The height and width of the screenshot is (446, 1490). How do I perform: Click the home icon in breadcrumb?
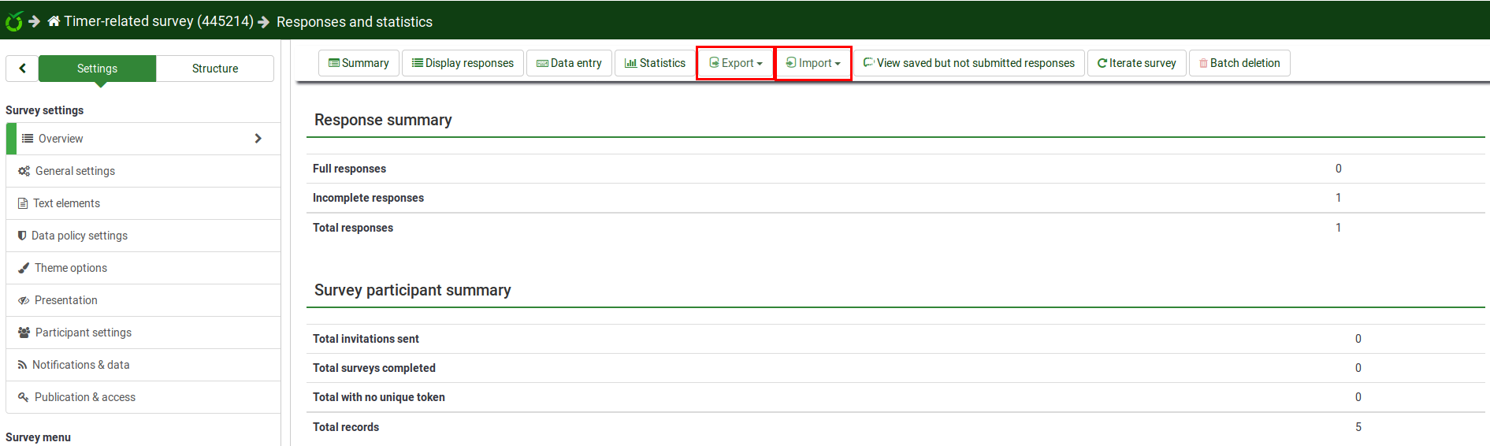(54, 21)
